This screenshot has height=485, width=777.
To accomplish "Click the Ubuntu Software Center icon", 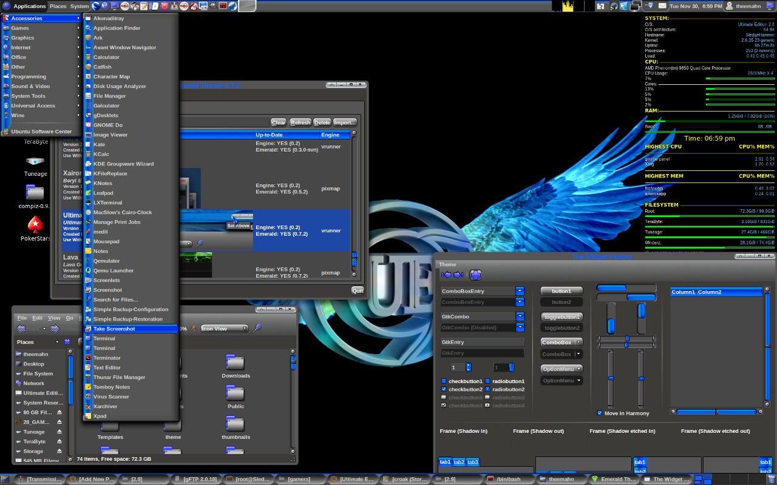I will click(6, 132).
